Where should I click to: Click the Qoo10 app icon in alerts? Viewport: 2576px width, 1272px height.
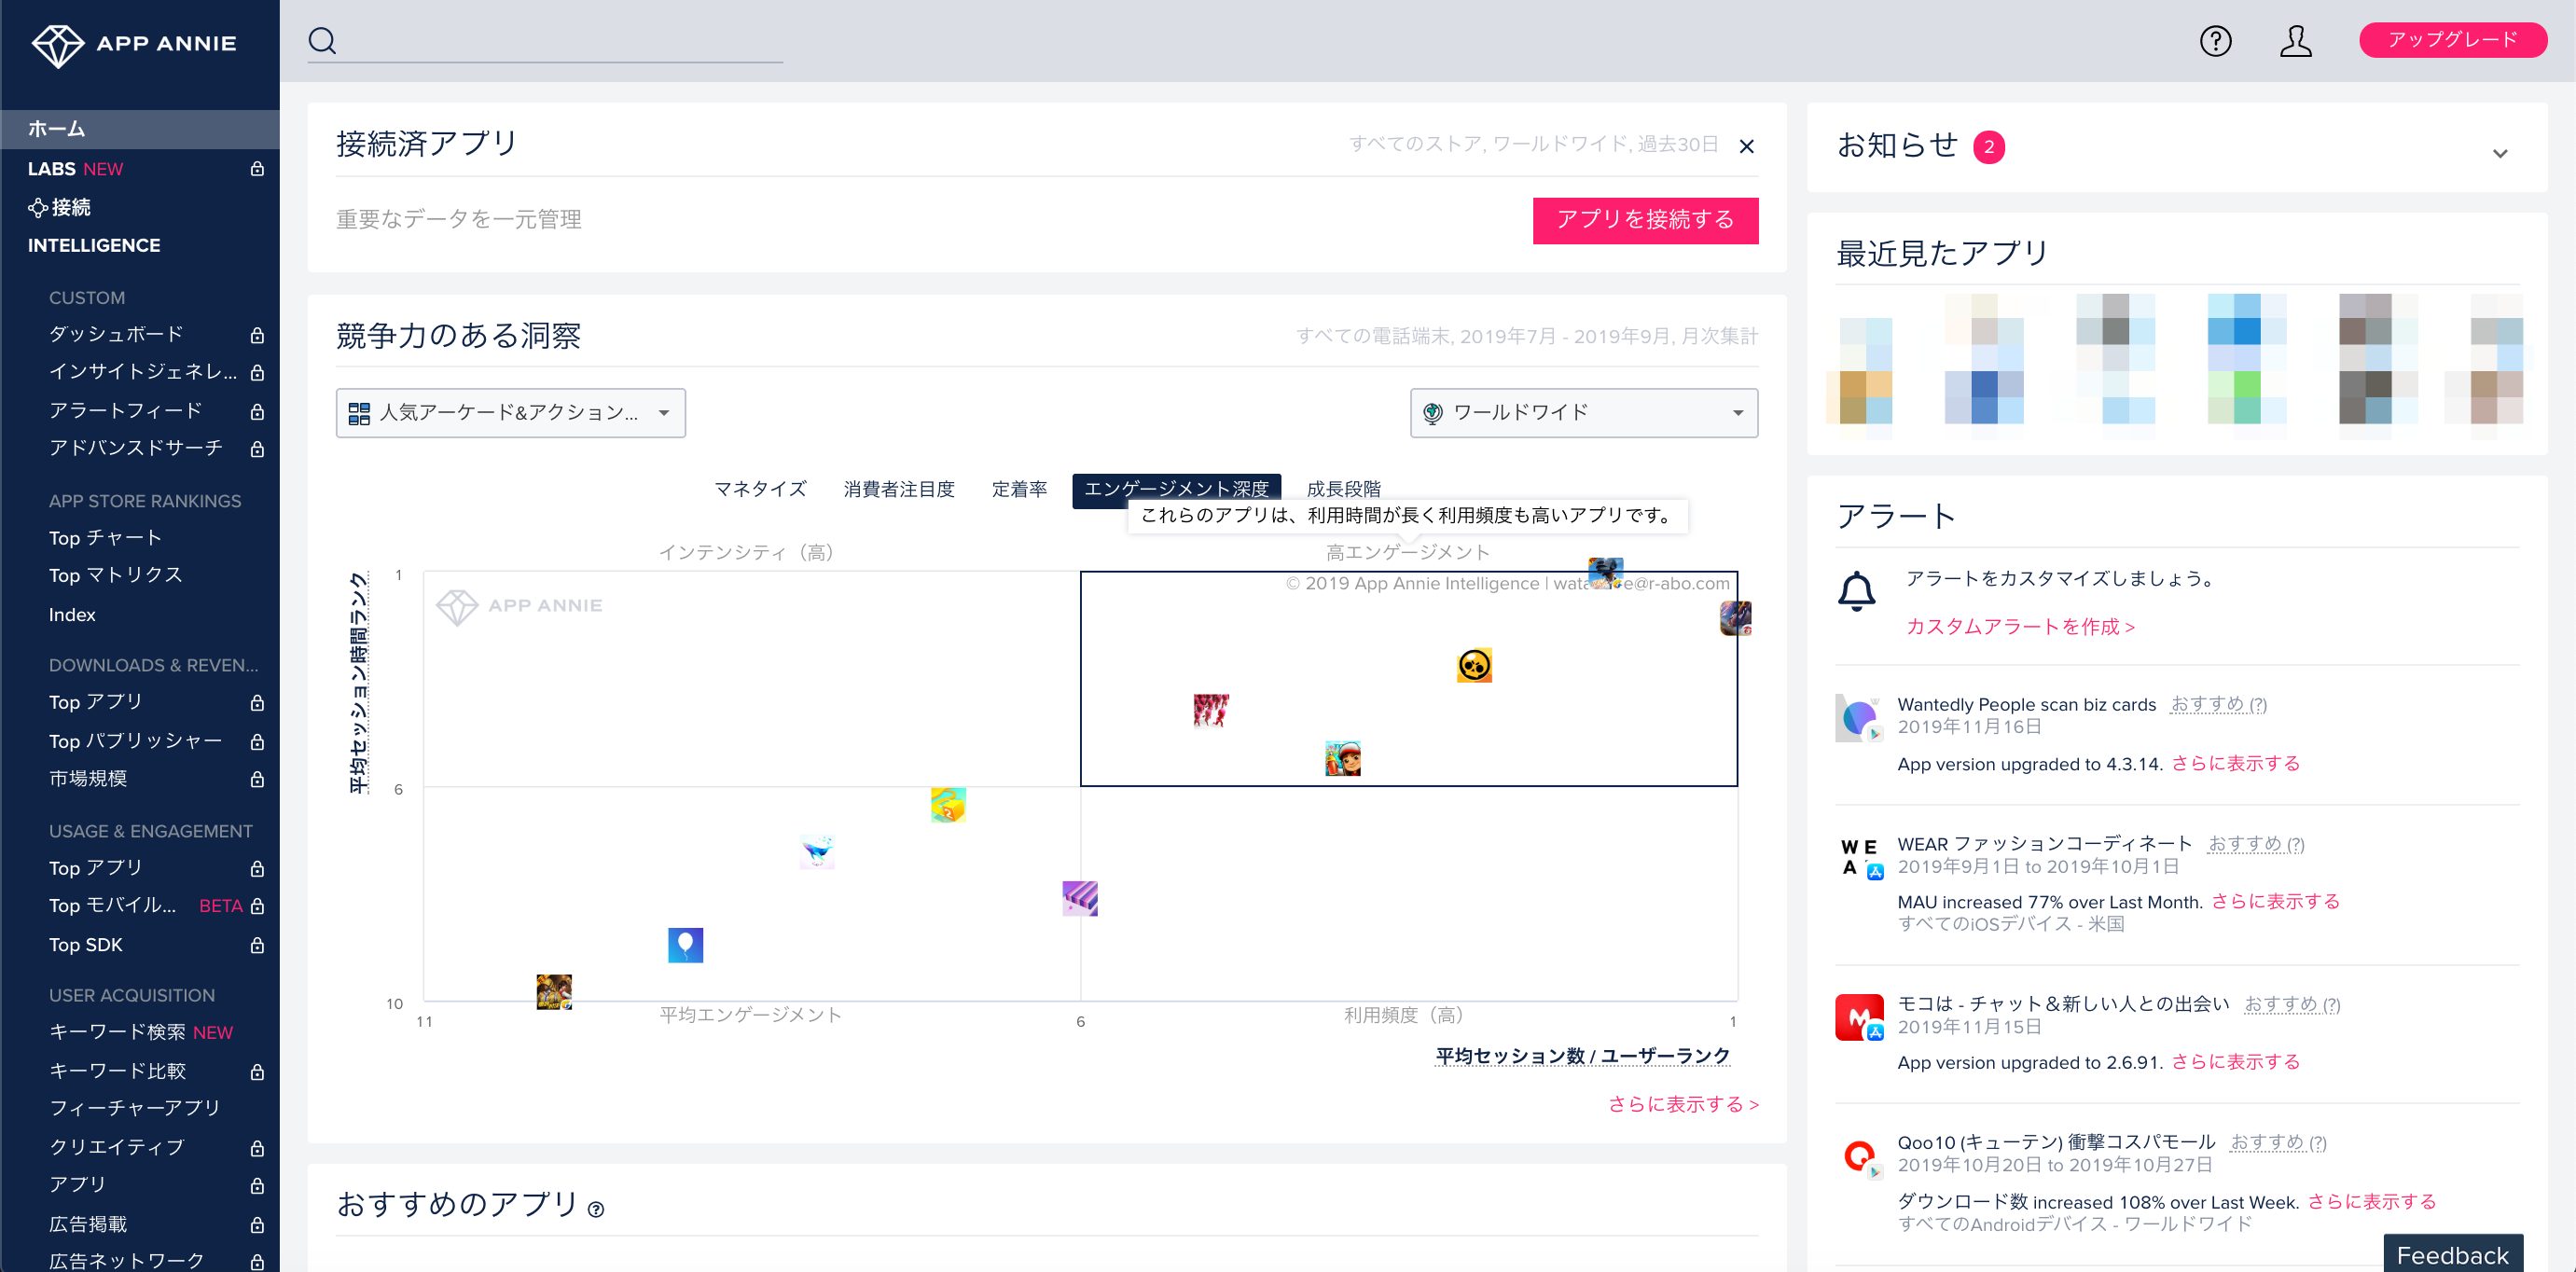1860,1157
